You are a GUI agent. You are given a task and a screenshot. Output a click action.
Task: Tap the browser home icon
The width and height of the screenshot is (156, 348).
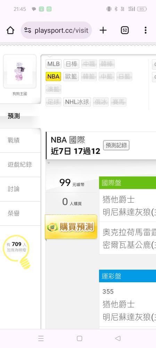[10, 30]
